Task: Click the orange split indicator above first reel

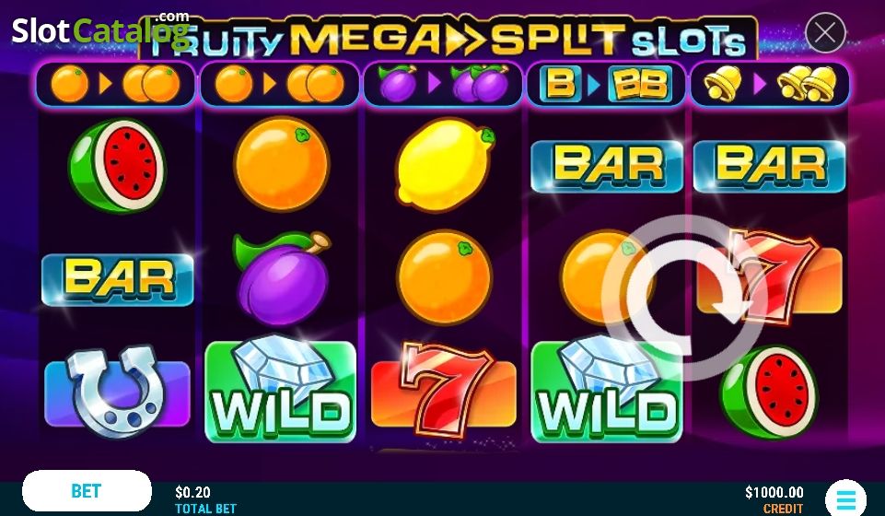Action: coord(116,84)
